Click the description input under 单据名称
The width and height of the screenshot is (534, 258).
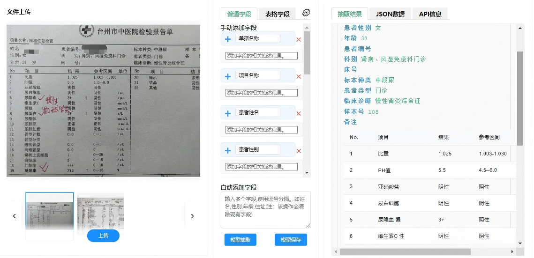tap(261, 56)
